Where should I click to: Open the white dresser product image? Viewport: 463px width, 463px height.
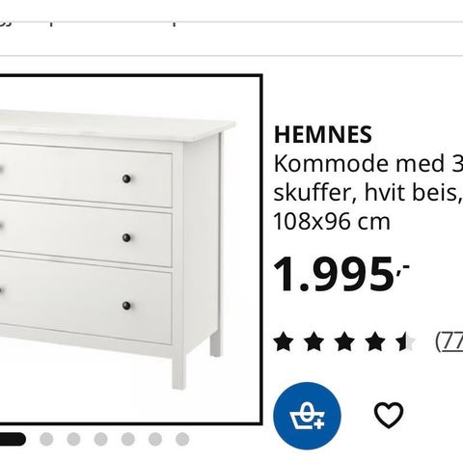pos(130,250)
